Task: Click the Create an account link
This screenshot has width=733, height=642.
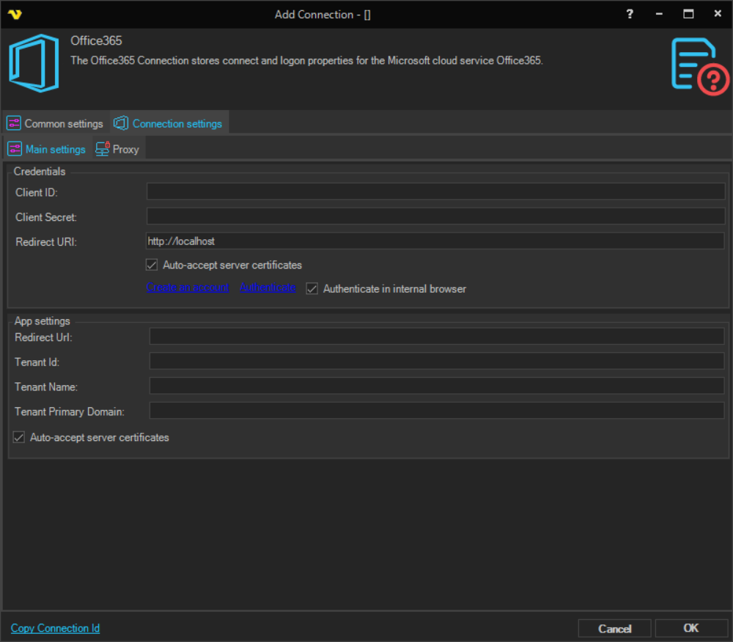Action: point(188,288)
